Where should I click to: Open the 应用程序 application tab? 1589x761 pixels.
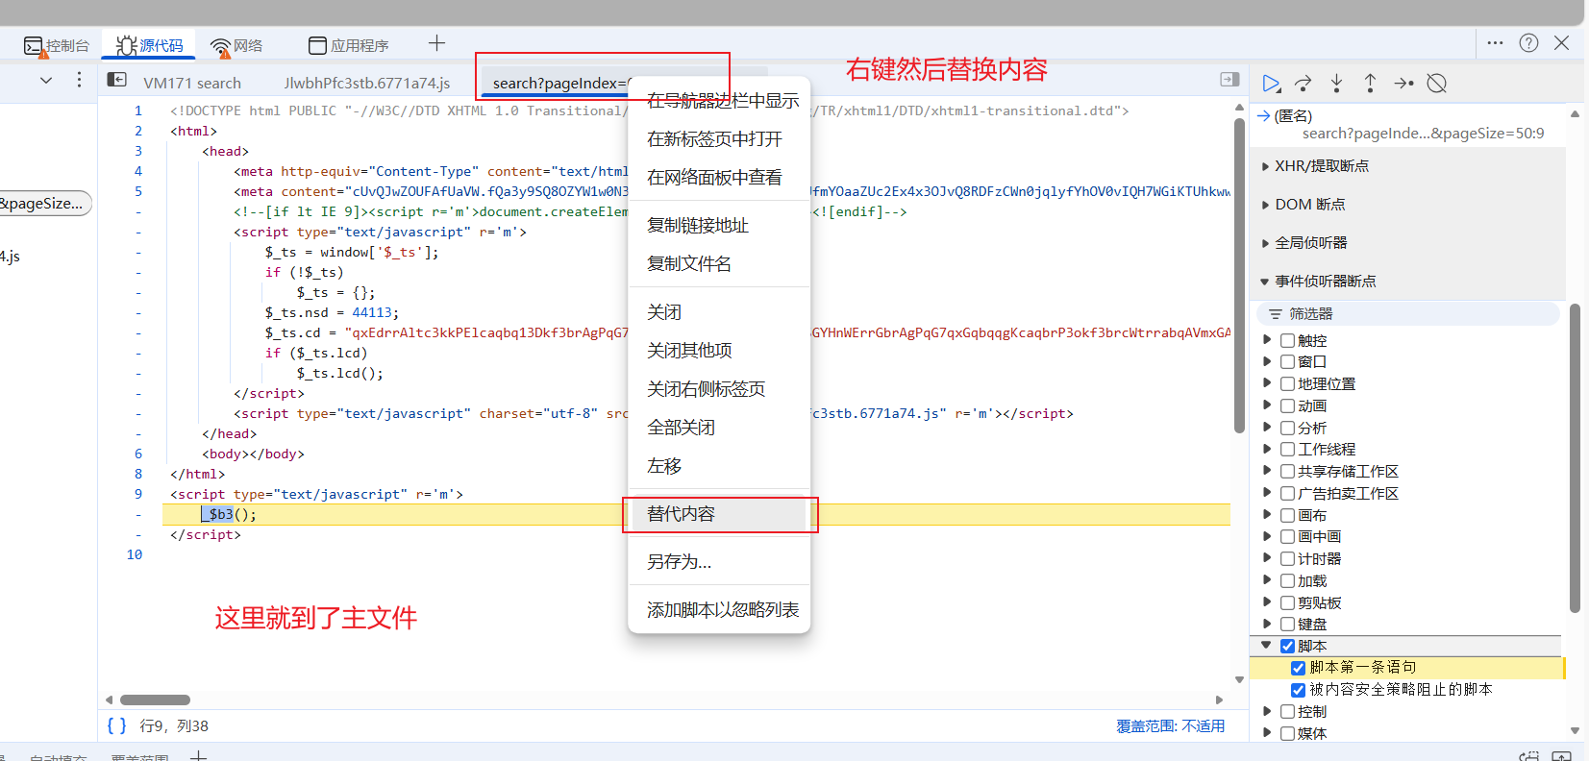[348, 45]
